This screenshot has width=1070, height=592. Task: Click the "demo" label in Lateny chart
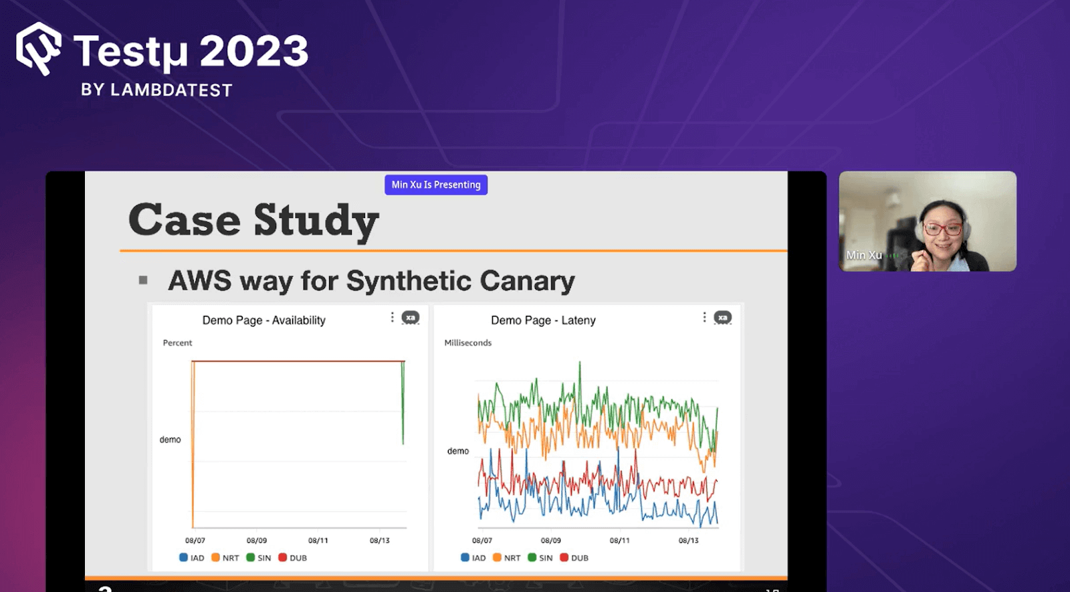(x=458, y=451)
